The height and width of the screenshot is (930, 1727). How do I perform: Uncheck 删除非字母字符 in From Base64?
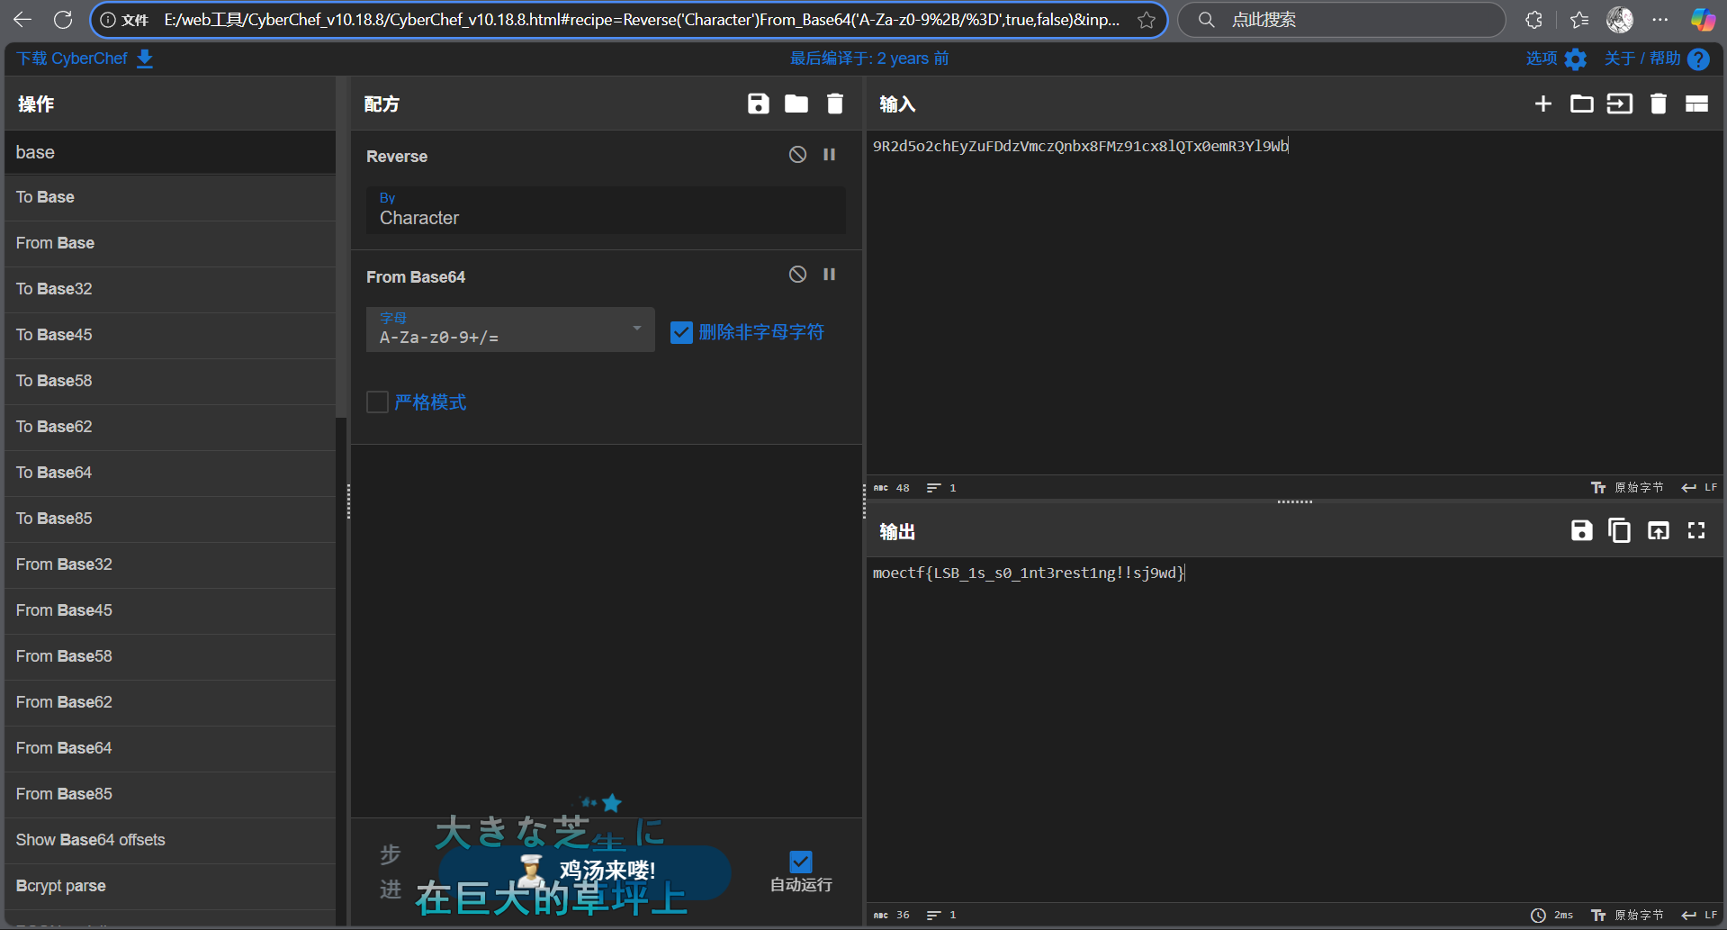[x=681, y=332]
